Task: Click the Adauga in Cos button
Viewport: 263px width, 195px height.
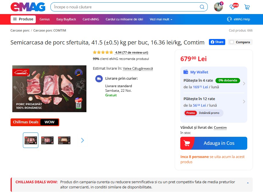Action: point(214,143)
